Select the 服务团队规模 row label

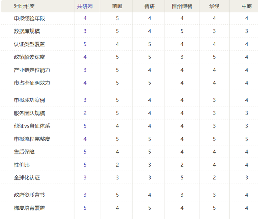point(30,113)
